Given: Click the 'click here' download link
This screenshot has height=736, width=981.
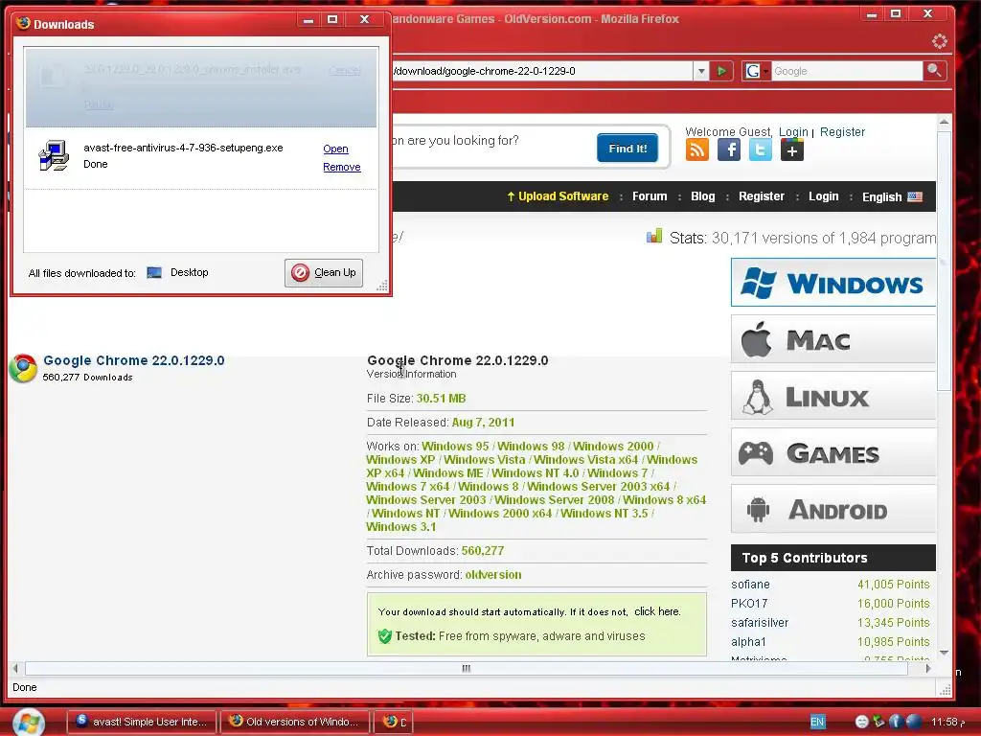Looking at the screenshot, I should [657, 611].
